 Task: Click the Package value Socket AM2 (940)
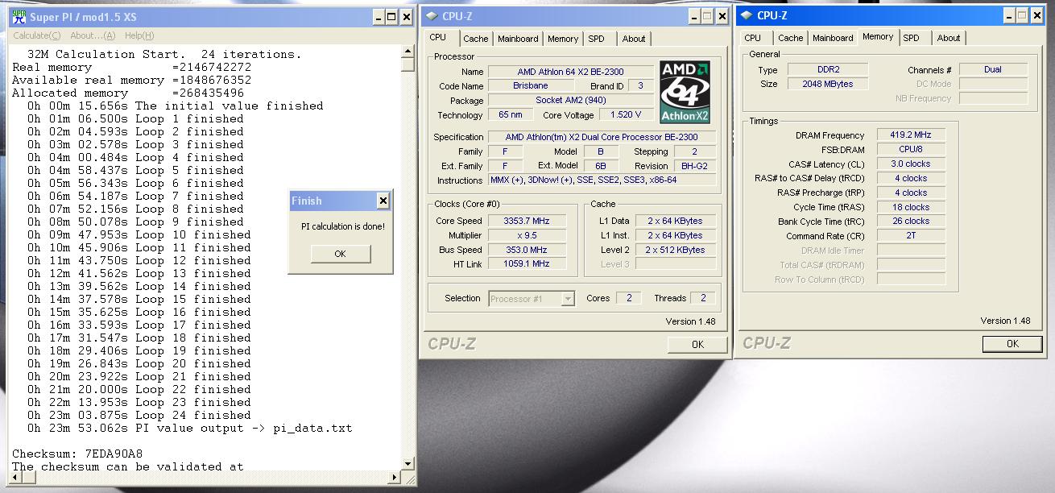click(x=571, y=101)
